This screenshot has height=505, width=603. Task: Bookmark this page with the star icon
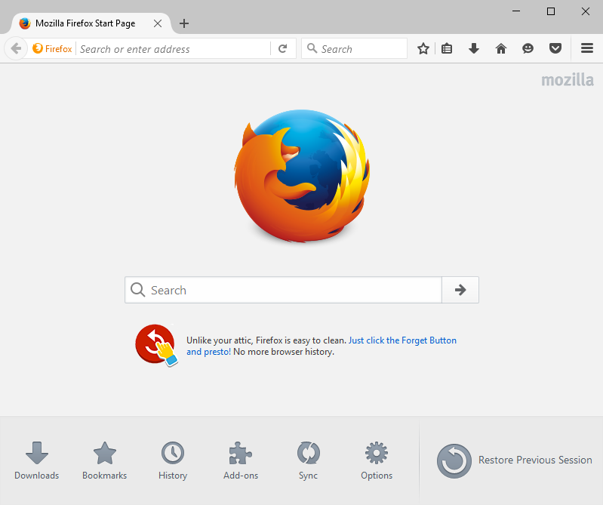423,49
